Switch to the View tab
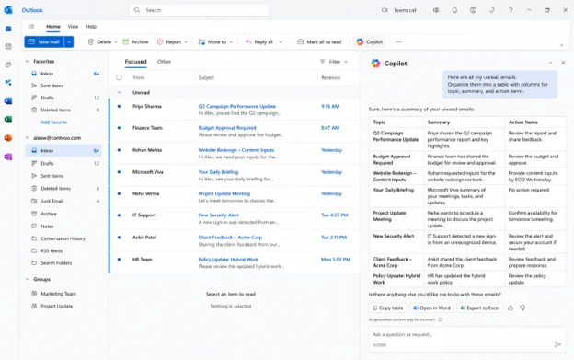574x360 pixels. click(x=73, y=27)
